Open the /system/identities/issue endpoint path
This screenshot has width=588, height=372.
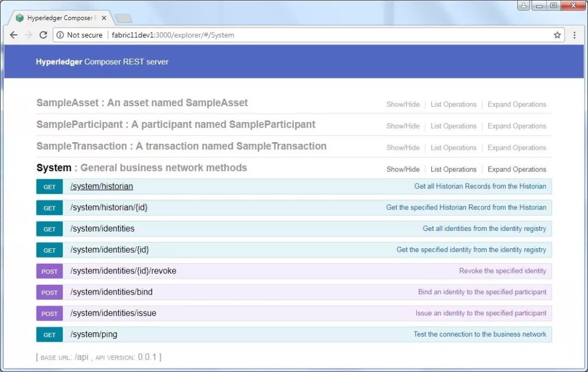coord(113,313)
